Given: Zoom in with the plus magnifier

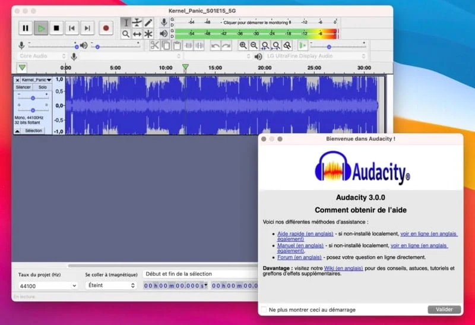Looking at the screenshot, I should (x=243, y=46).
